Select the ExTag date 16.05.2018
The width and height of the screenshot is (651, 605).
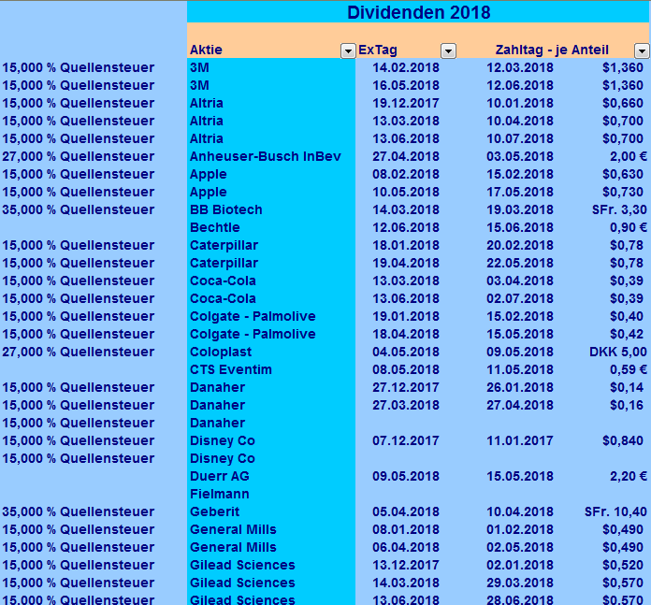[x=406, y=85]
